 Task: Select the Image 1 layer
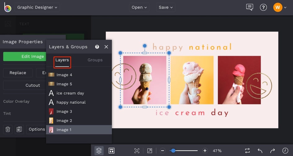[x=79, y=130]
